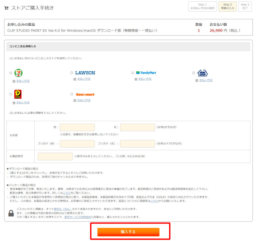Open 支払い方法 link under Seicomart
Image resolution: width=258 pixels, height=241 pixels.
tap(84, 100)
